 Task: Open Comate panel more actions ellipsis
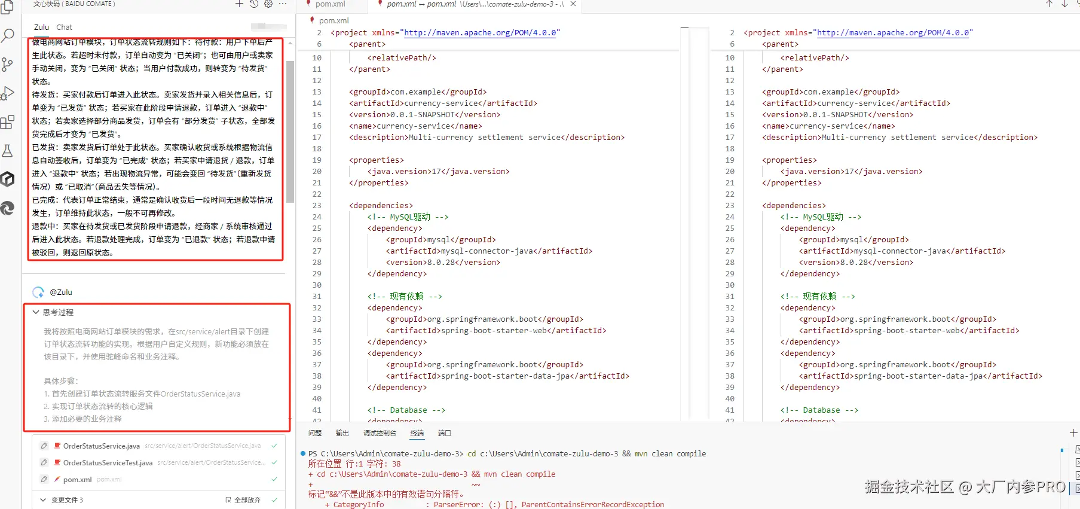pyautogui.click(x=283, y=4)
